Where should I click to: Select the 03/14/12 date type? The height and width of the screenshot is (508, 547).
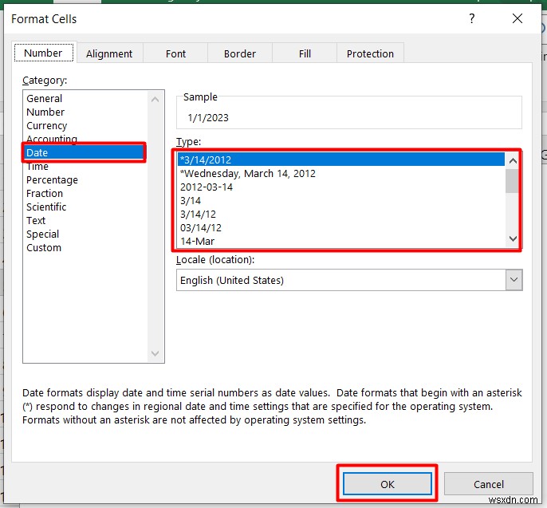[x=341, y=228]
